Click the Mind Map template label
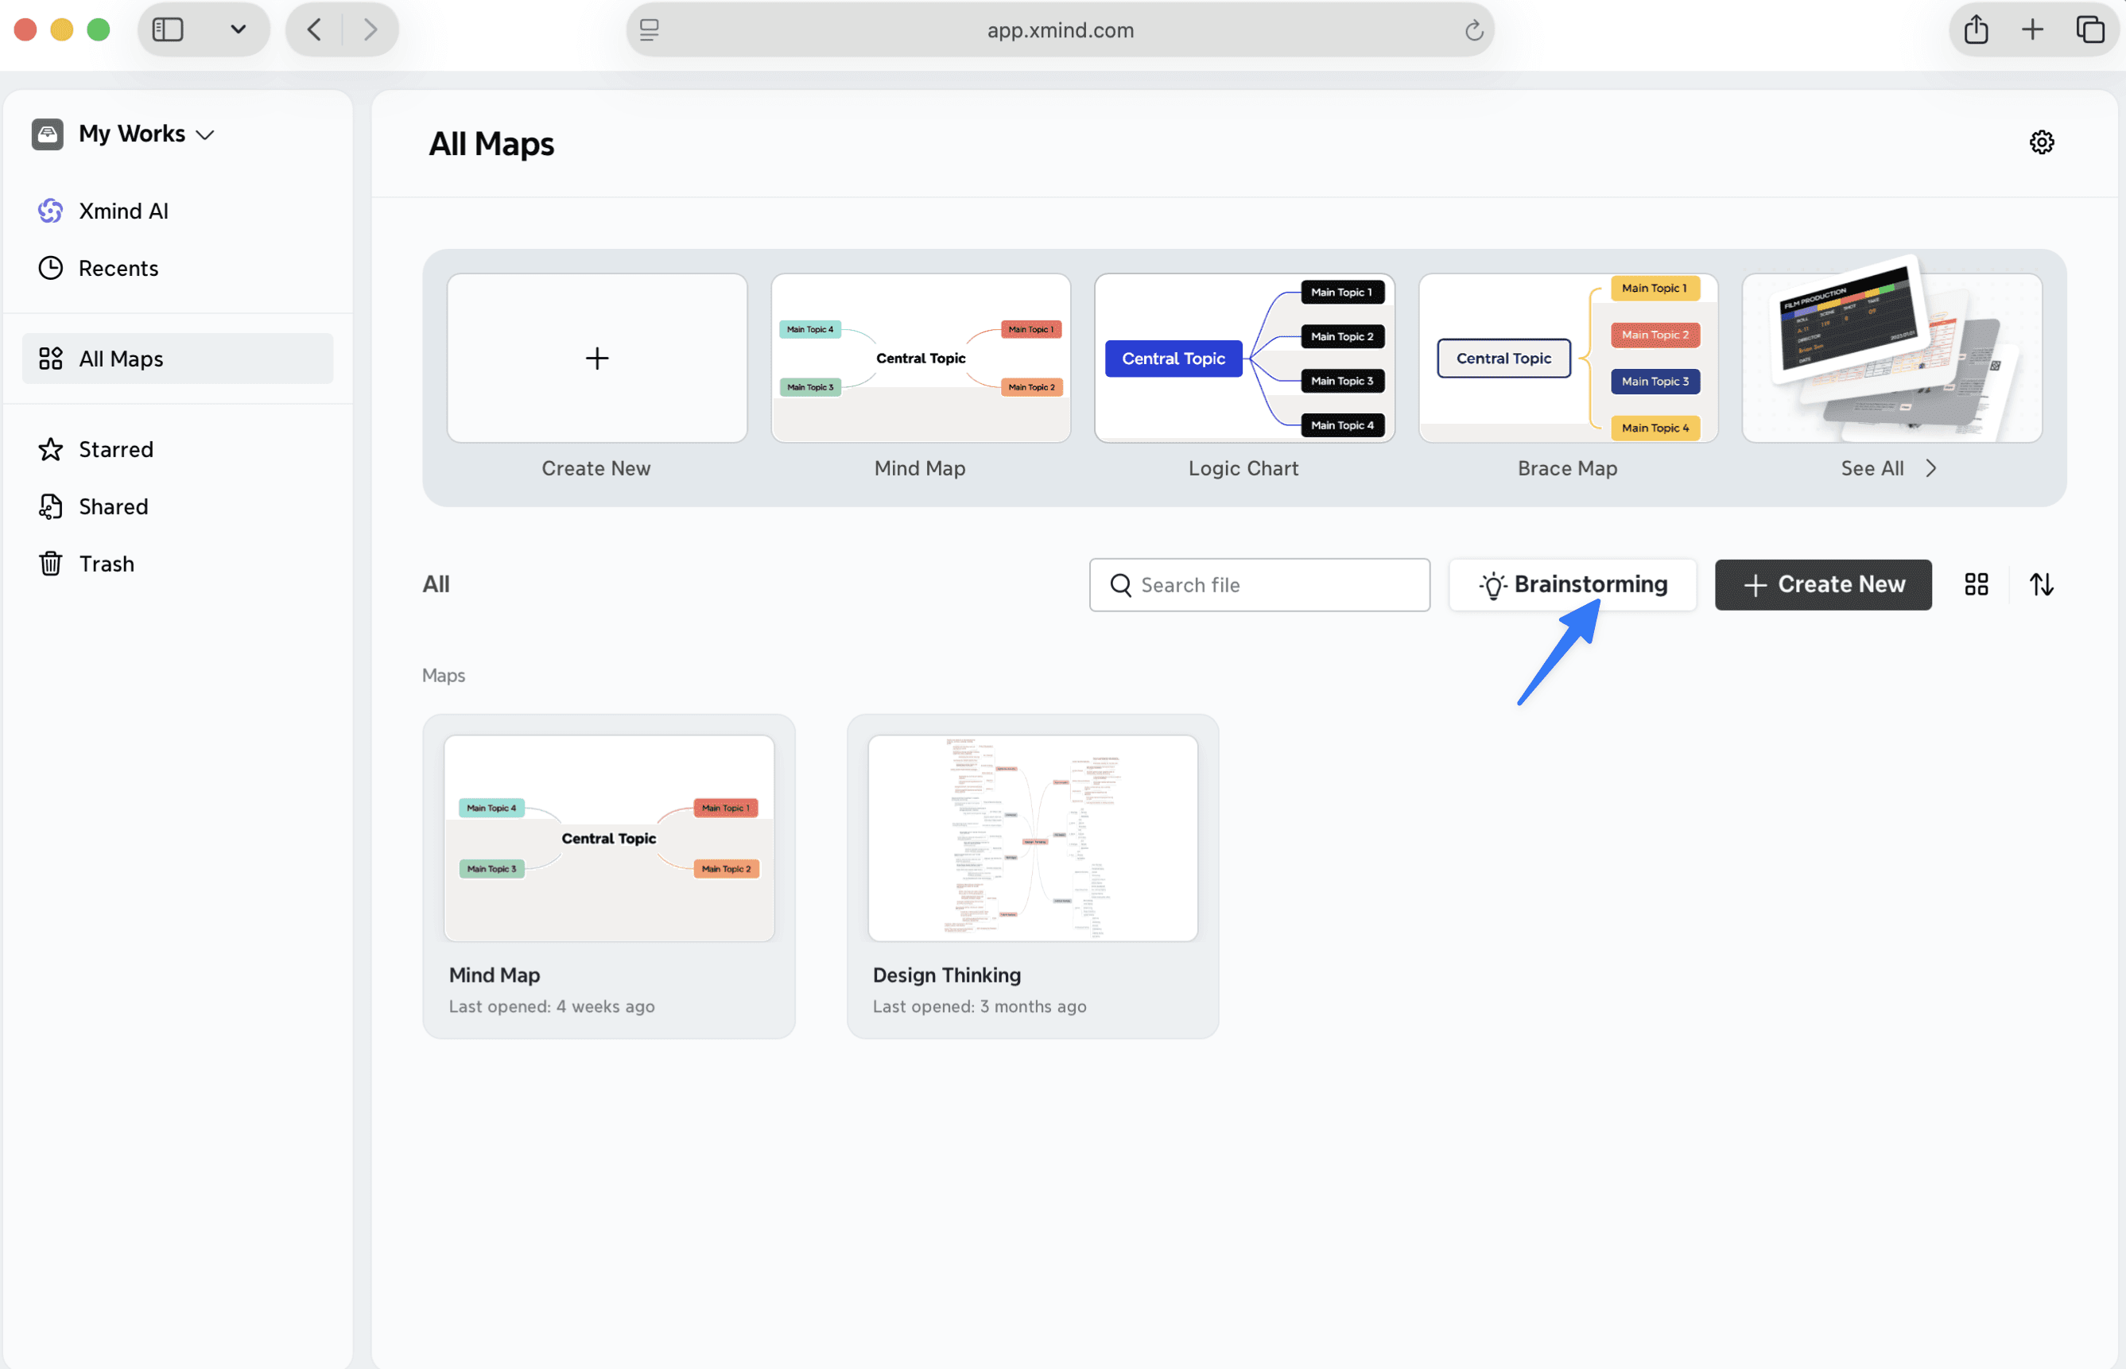Screen dimensions: 2126x1369 pyautogui.click(x=920, y=468)
